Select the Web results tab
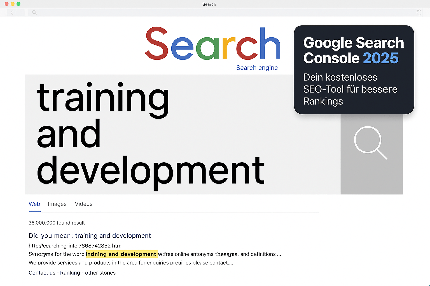430x286 pixels. point(34,204)
